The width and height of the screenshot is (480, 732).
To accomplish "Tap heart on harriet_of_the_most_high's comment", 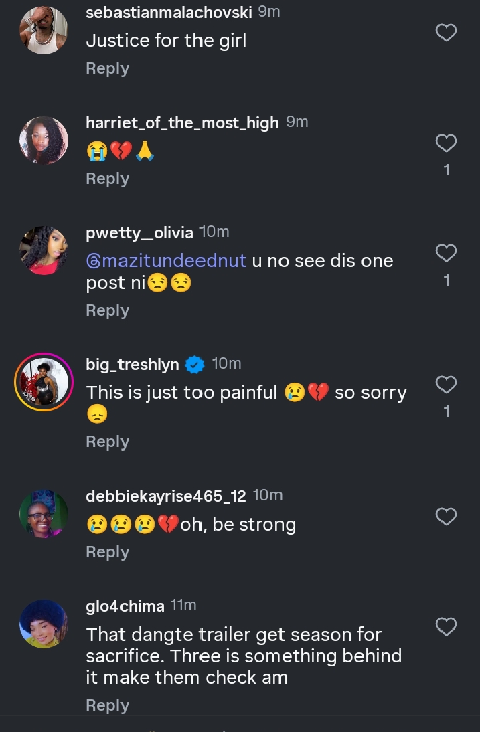I will click(446, 143).
